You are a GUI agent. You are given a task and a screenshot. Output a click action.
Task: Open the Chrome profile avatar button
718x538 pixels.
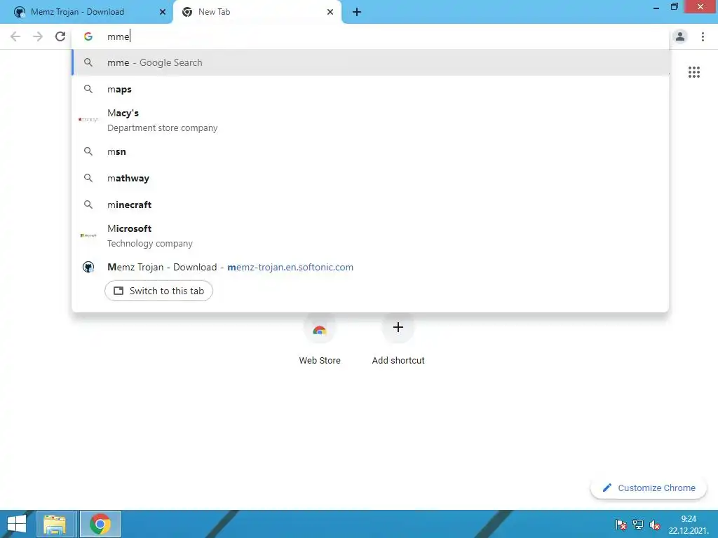680,36
